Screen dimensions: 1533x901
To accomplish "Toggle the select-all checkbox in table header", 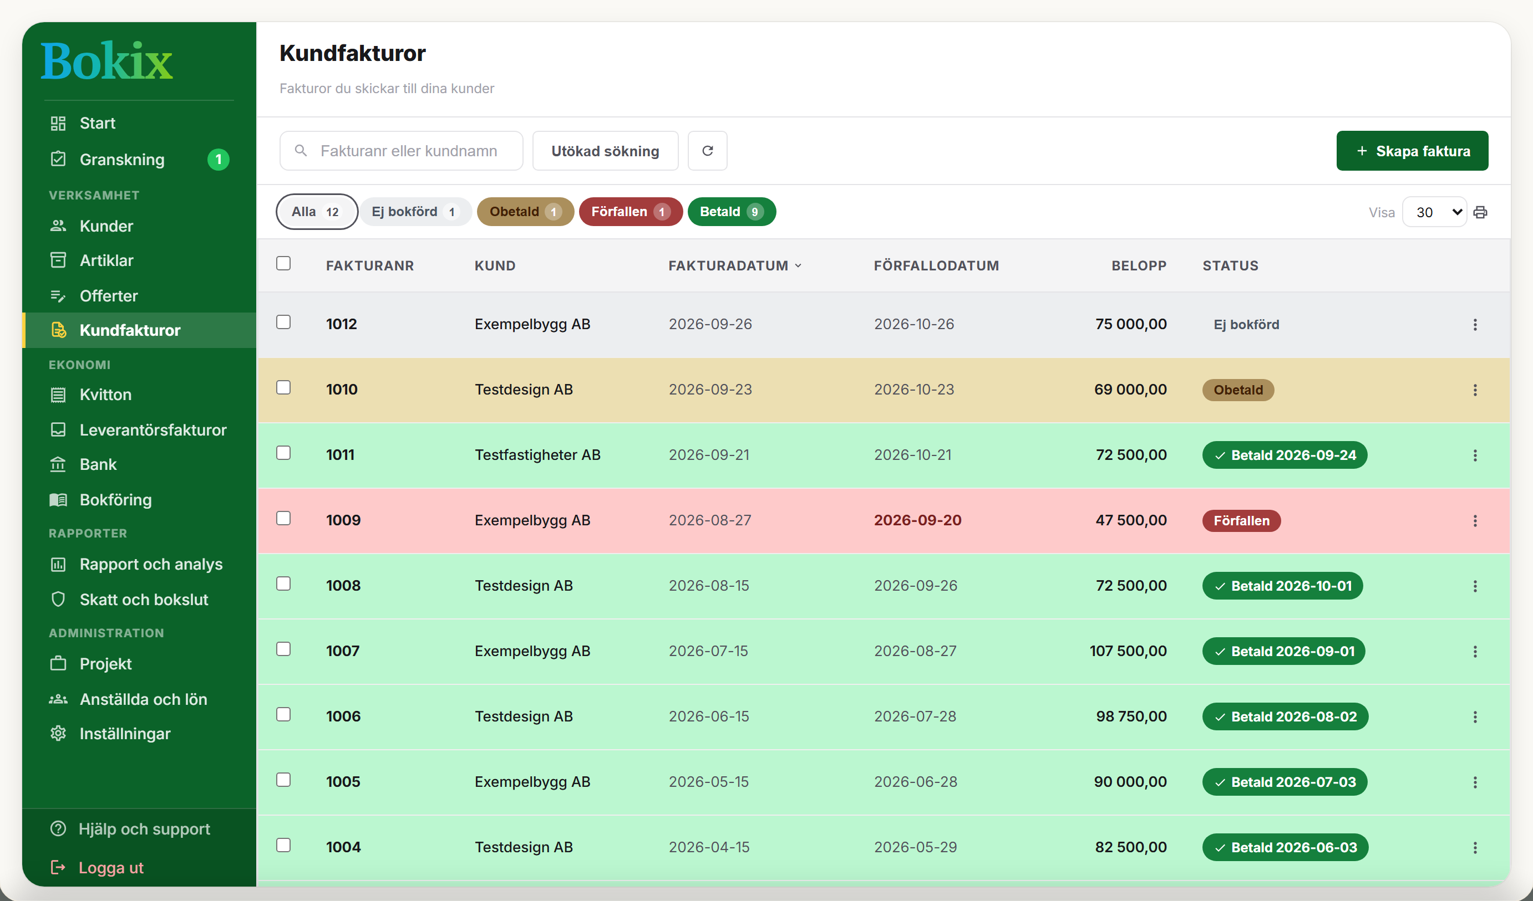I will 283,263.
